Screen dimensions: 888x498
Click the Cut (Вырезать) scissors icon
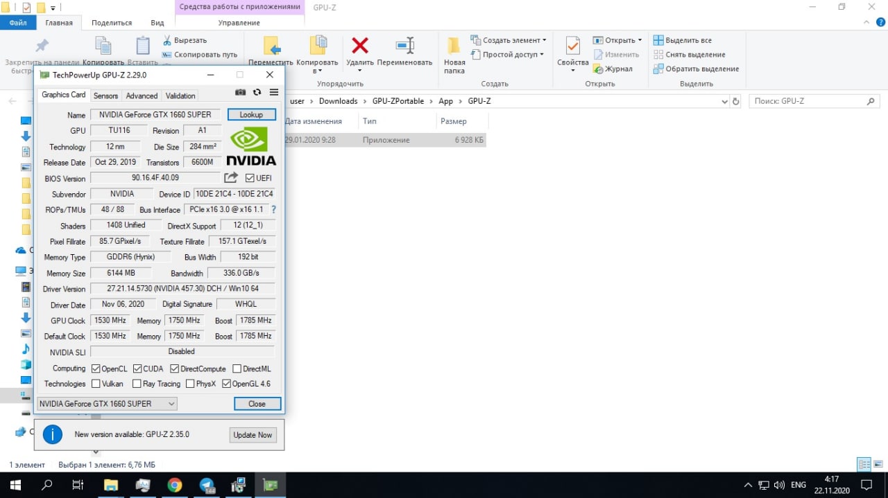point(167,40)
